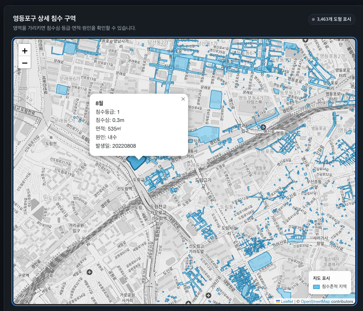Click the 영등포구 상세 침수 구역 heading
This screenshot has width=363, height=311.
[44, 18]
